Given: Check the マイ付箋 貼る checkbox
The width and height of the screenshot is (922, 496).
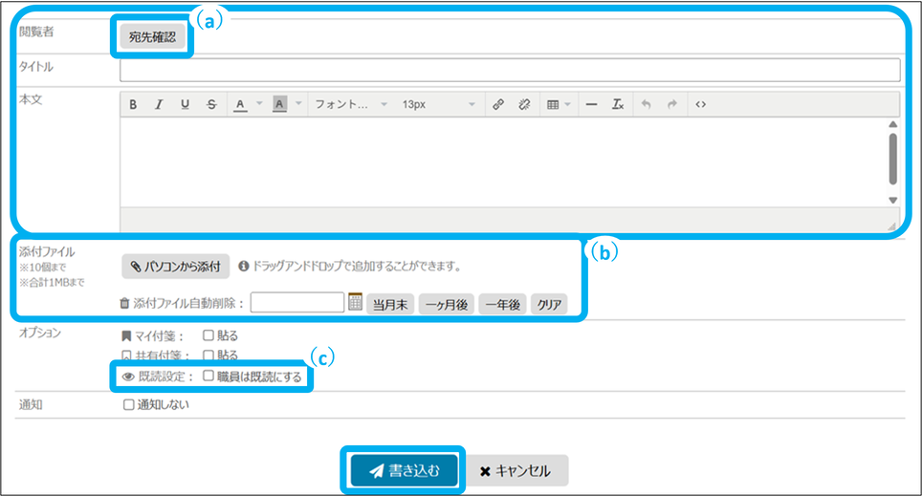Looking at the screenshot, I should 209,335.
